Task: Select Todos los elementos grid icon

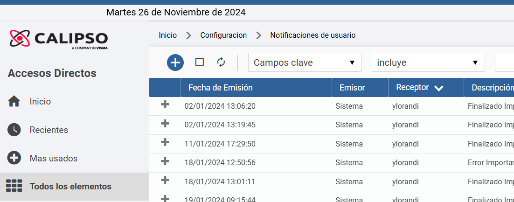Action: point(14,186)
